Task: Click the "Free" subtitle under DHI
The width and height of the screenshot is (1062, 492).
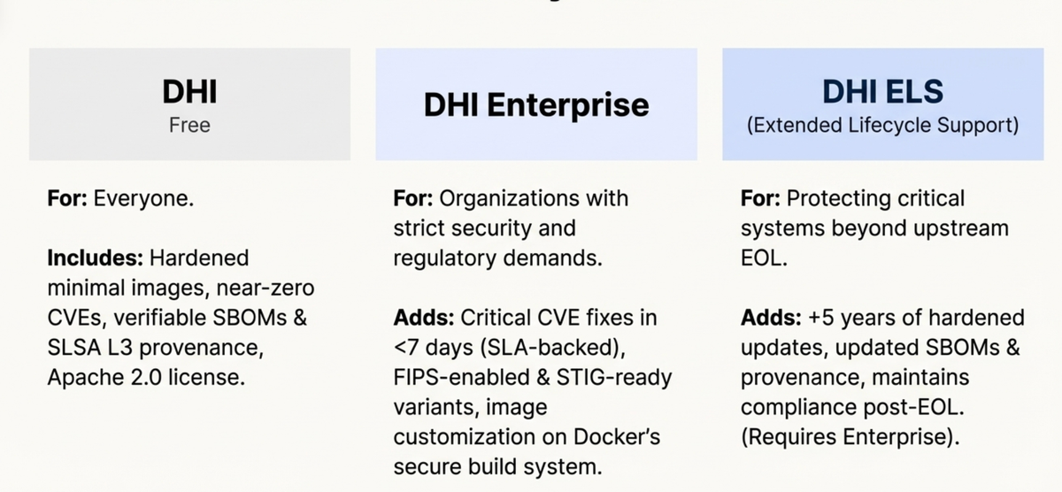Action: tap(189, 125)
